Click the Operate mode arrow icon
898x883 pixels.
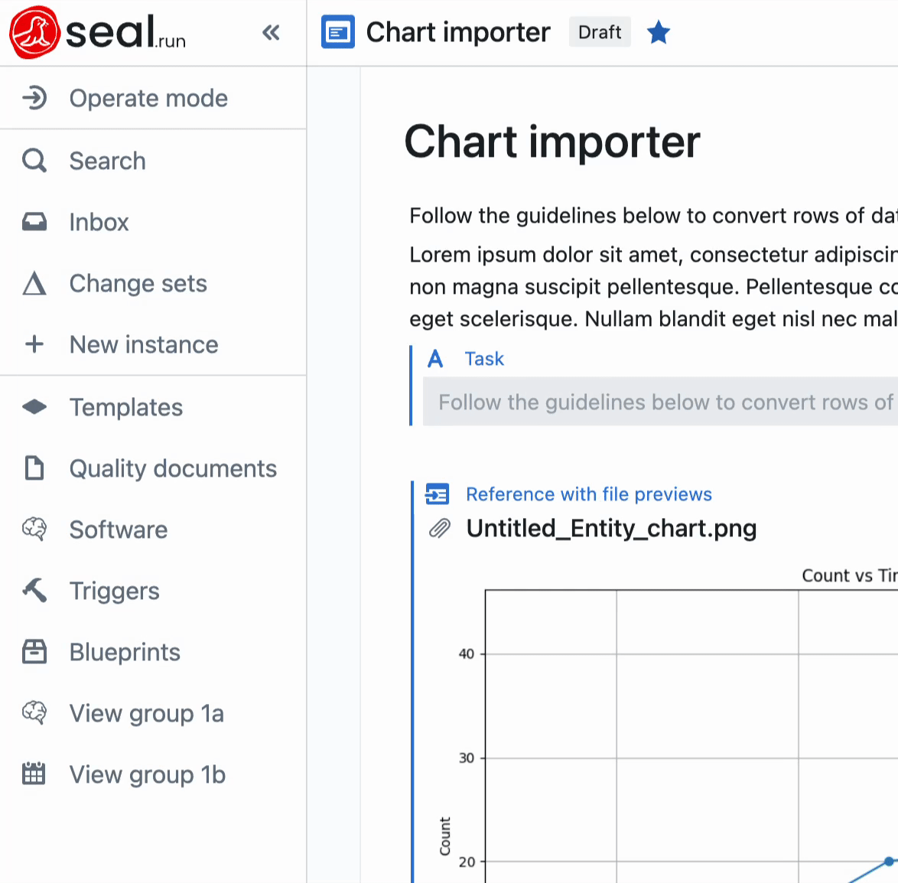tap(34, 98)
